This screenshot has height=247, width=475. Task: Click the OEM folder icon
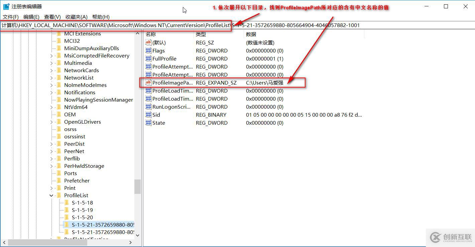coord(59,114)
